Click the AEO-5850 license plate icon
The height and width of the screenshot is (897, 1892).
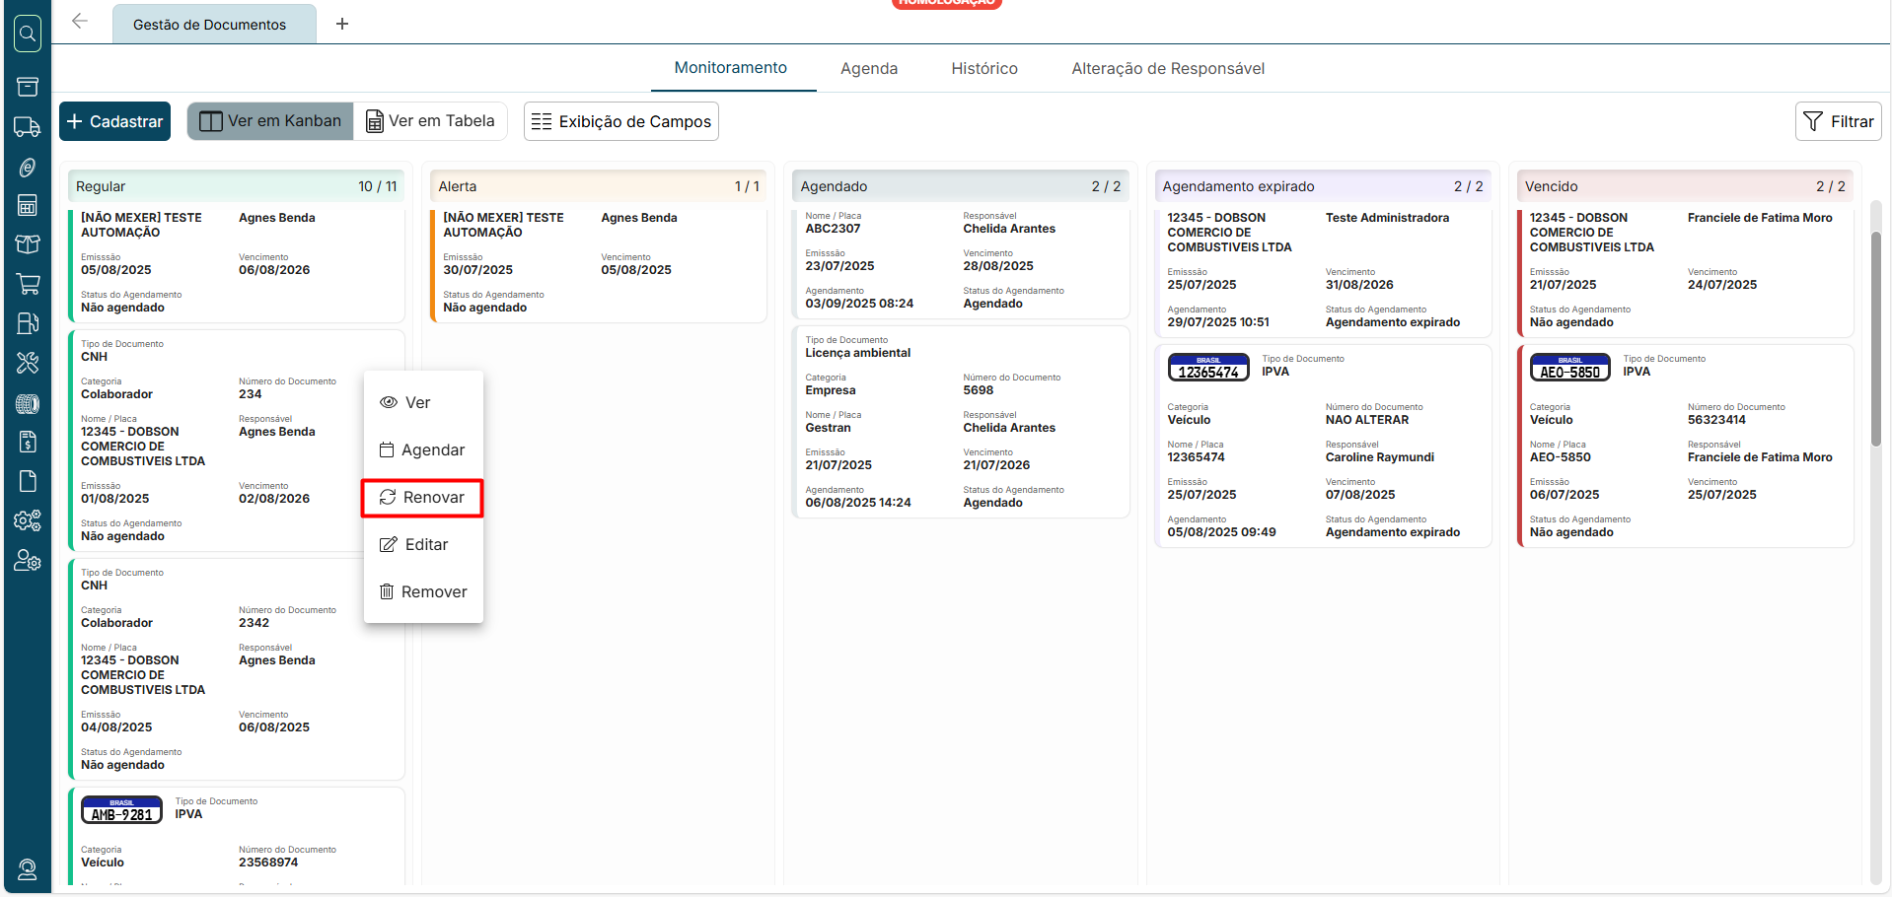(1570, 368)
